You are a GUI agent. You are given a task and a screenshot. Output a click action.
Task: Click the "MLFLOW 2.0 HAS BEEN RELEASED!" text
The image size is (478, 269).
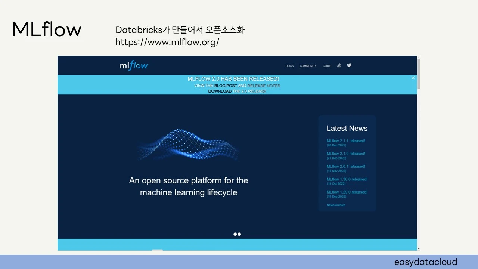coord(233,79)
